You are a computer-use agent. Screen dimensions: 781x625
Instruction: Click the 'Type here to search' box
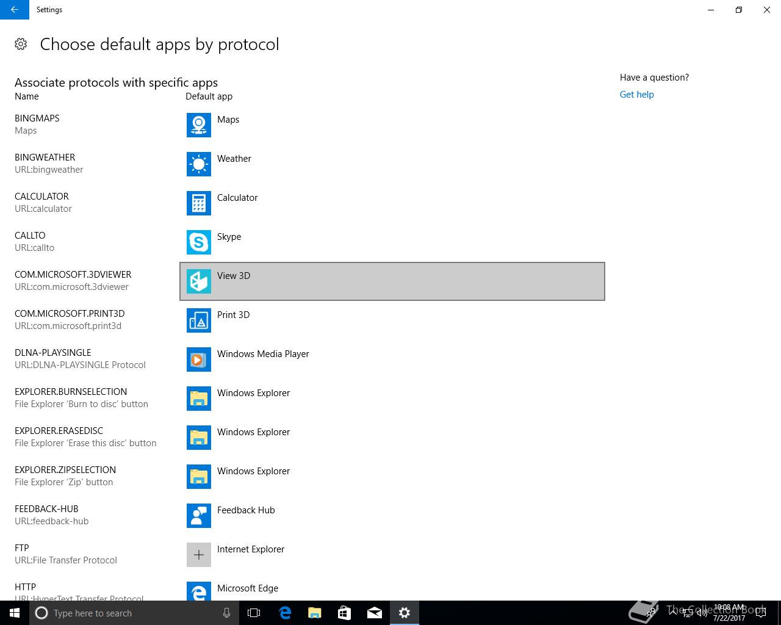pyautogui.click(x=134, y=613)
